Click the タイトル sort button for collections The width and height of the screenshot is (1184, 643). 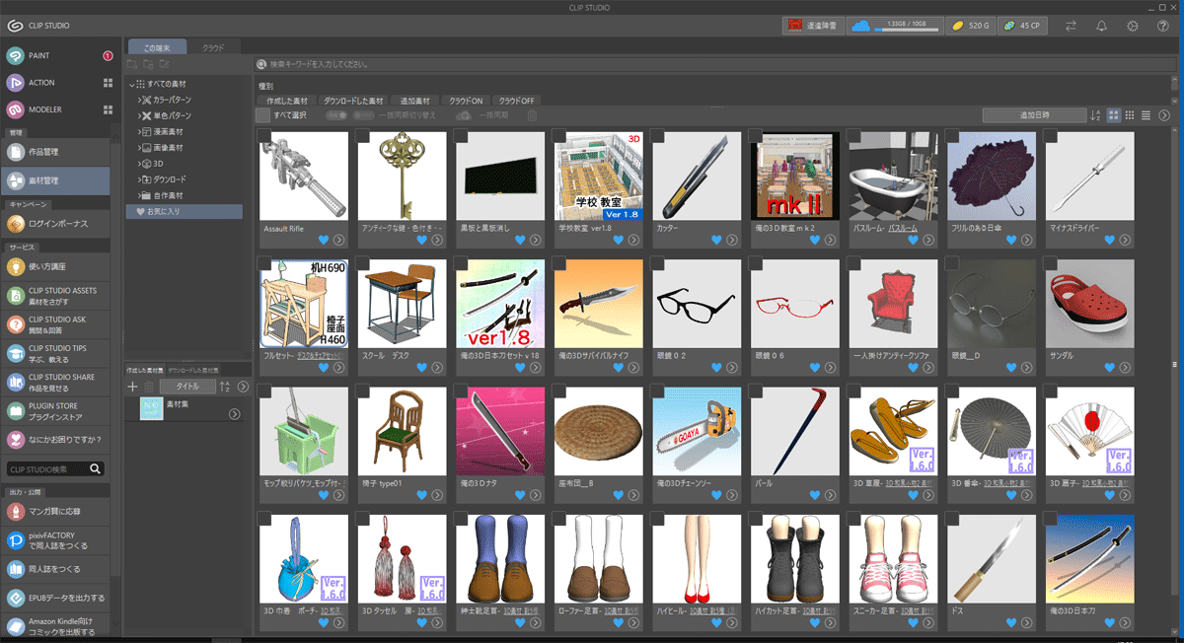click(186, 387)
